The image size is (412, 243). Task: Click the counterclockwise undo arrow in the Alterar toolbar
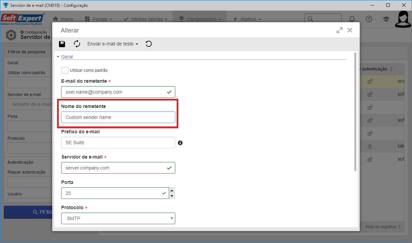tap(149, 44)
